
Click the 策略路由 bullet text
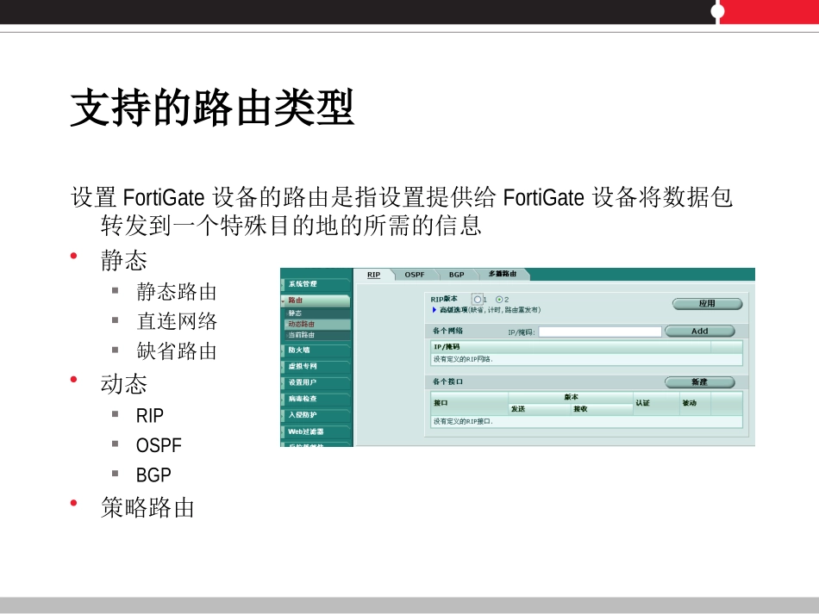pos(147,507)
